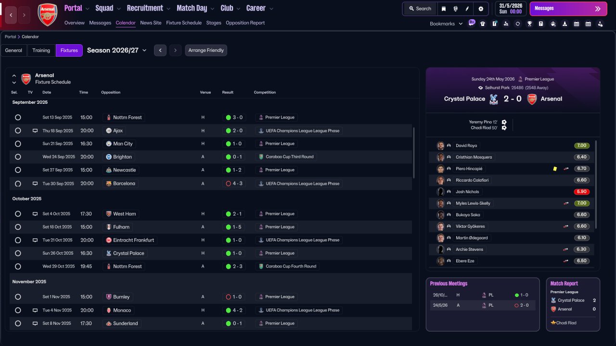Click the Arrange Friendly button
Image resolution: width=616 pixels, height=346 pixels.
(x=206, y=50)
